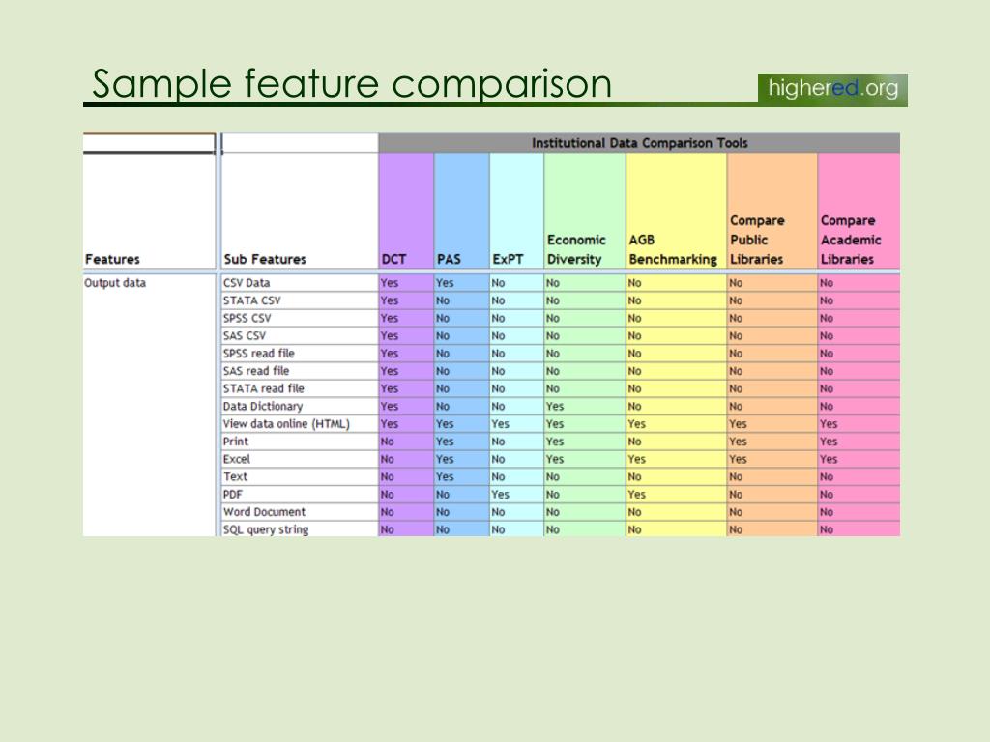Click the Word Document row label
This screenshot has width=990, height=742.
click(x=264, y=512)
